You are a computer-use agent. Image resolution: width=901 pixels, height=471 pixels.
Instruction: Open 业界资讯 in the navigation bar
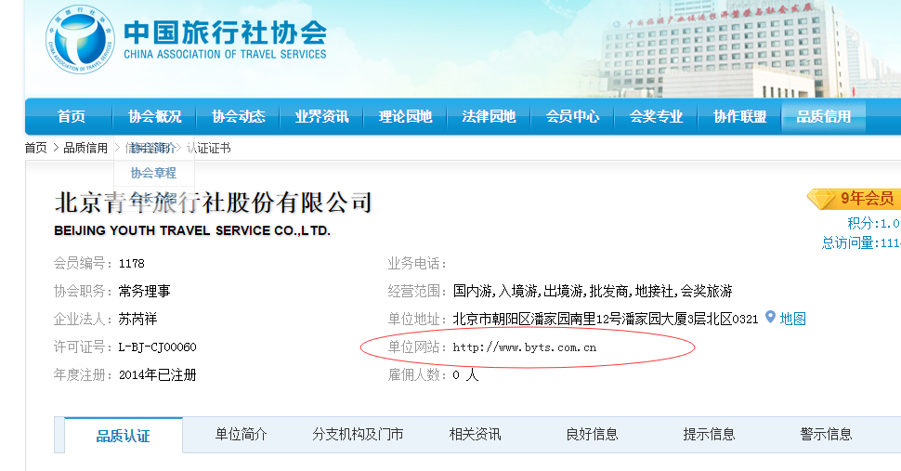(x=322, y=116)
